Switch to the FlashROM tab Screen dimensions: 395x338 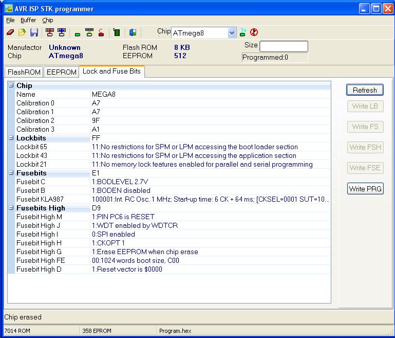(24, 72)
